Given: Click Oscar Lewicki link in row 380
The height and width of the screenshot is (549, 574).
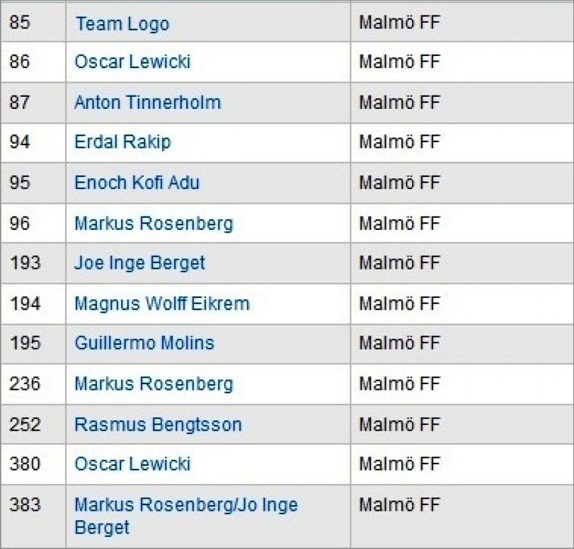Looking at the screenshot, I should 132,464.
